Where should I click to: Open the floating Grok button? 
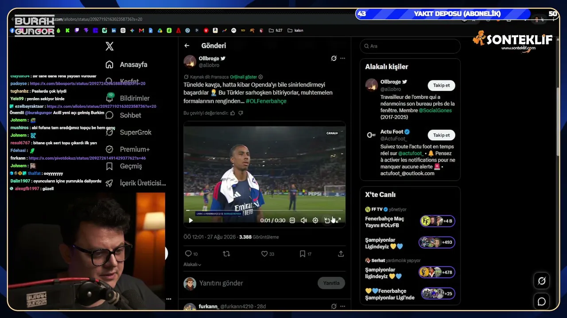click(541, 281)
